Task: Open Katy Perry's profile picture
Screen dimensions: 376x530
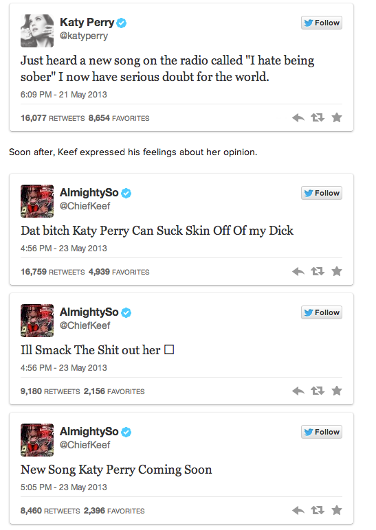Action: coord(37,31)
